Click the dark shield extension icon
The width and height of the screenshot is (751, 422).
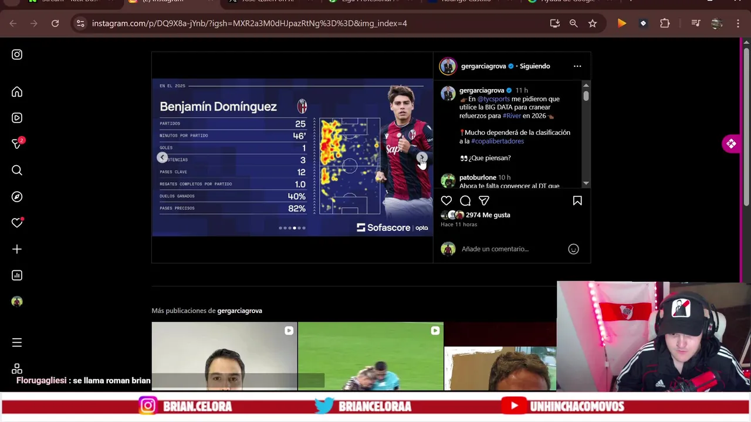tap(643, 23)
